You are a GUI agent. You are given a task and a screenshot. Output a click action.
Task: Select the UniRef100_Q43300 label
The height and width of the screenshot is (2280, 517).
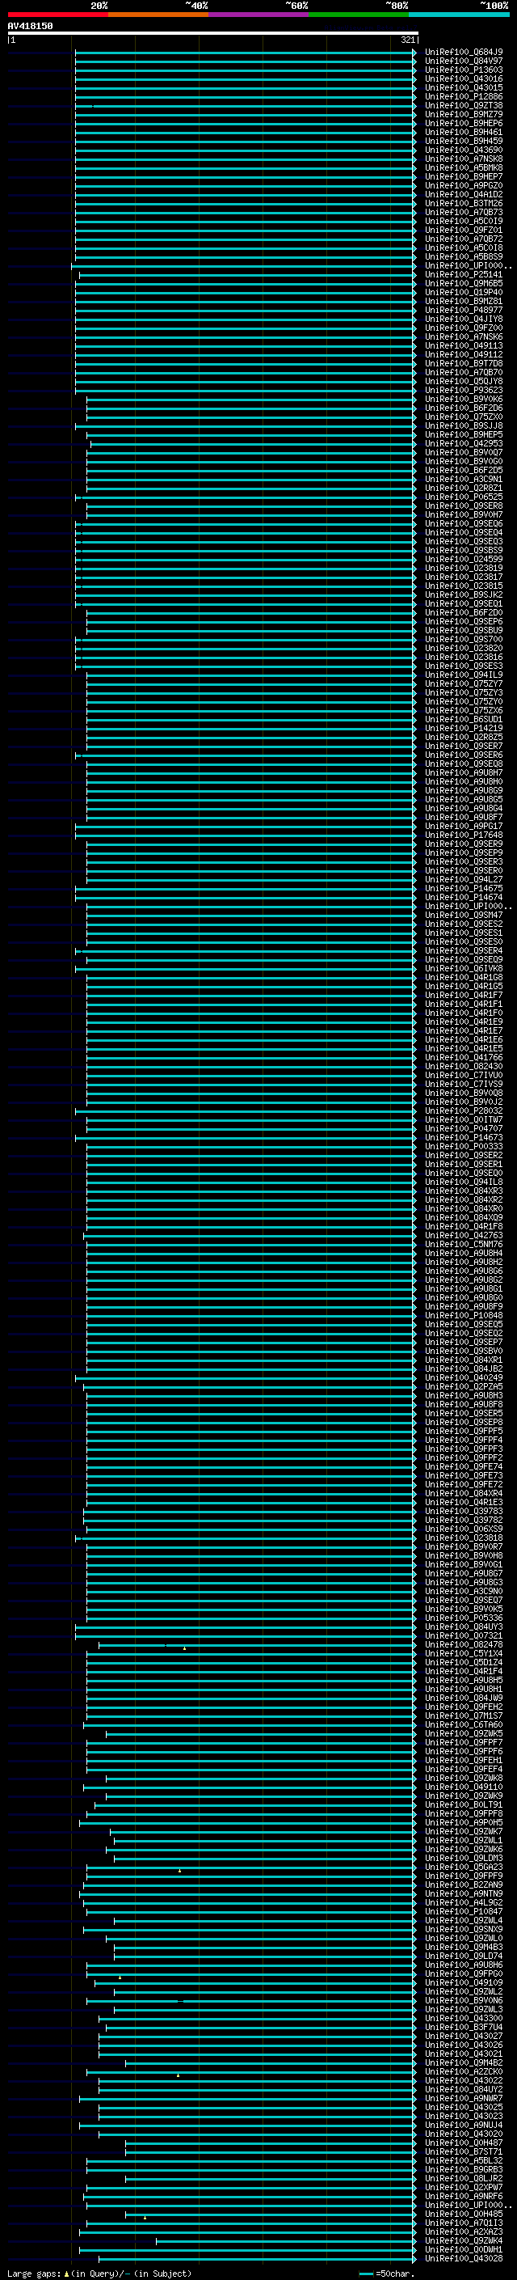(464, 2018)
